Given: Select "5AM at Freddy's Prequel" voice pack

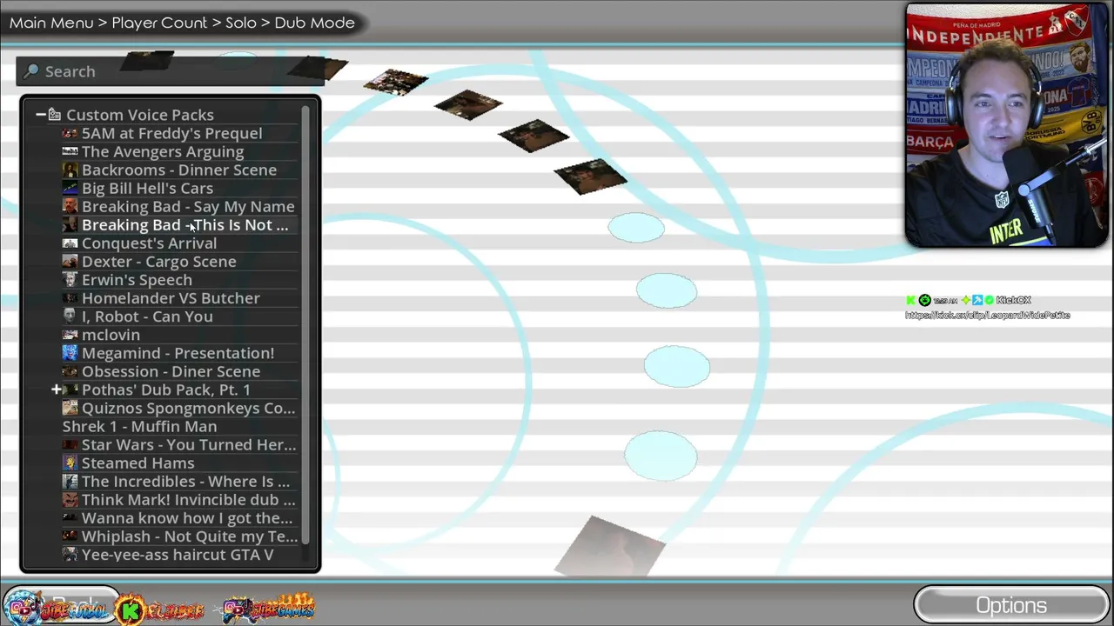Looking at the screenshot, I should click(171, 133).
